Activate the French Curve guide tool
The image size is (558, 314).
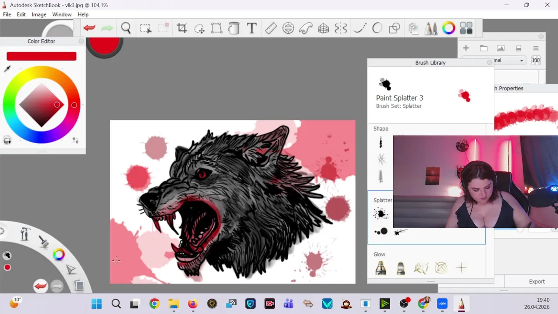pyautogui.click(x=306, y=29)
